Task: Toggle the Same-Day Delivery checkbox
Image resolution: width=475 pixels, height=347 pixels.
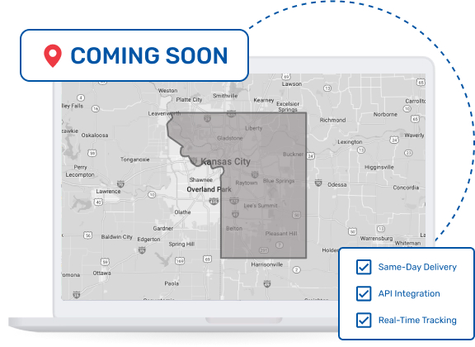Action: pyautogui.click(x=364, y=267)
